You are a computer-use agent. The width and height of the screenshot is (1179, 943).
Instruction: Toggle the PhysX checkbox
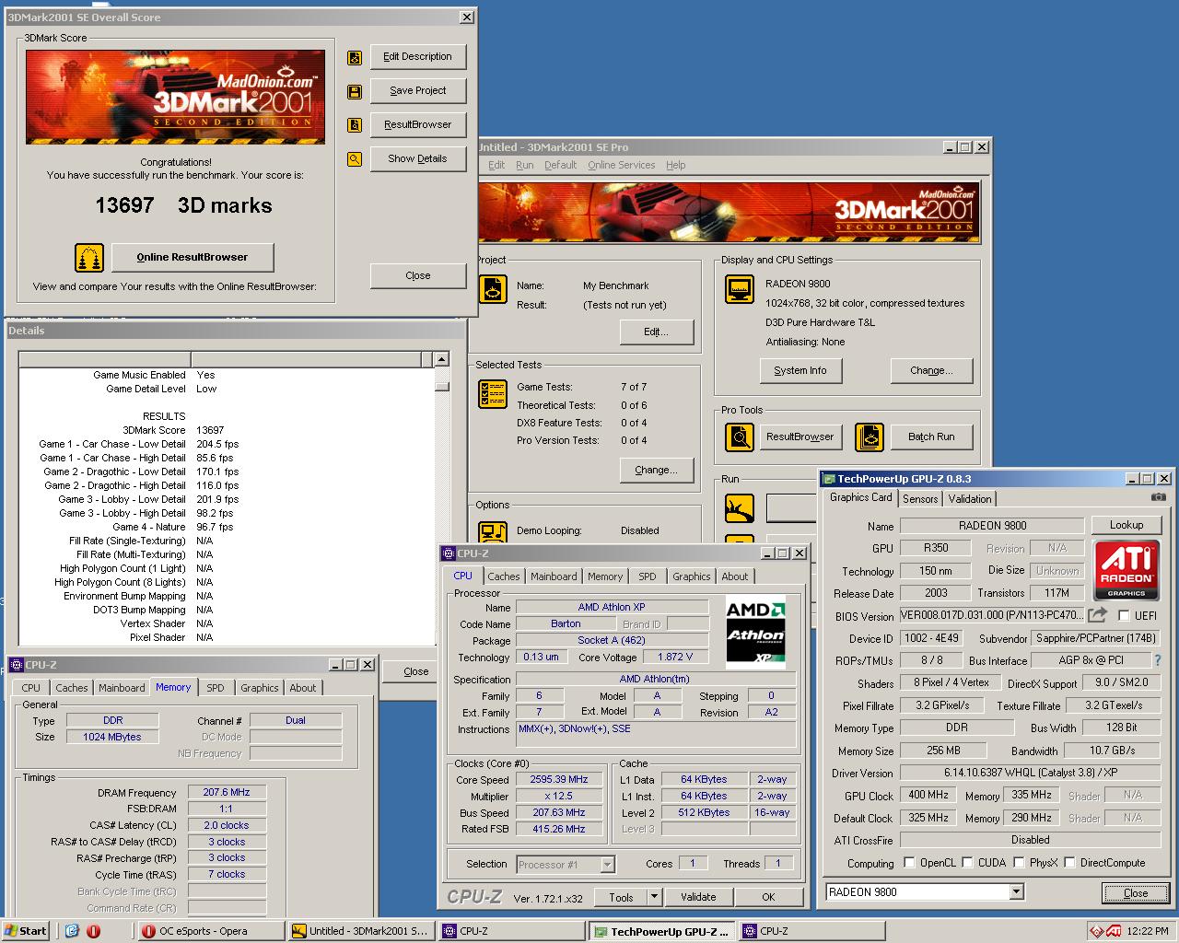coord(1019,863)
